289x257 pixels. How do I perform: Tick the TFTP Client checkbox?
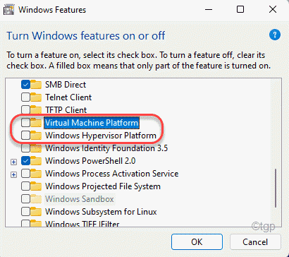point(25,109)
